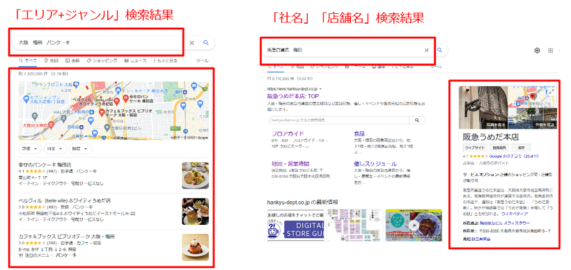The image size is (571, 270).
Task: Click the 保存 button
Action: click(521, 148)
